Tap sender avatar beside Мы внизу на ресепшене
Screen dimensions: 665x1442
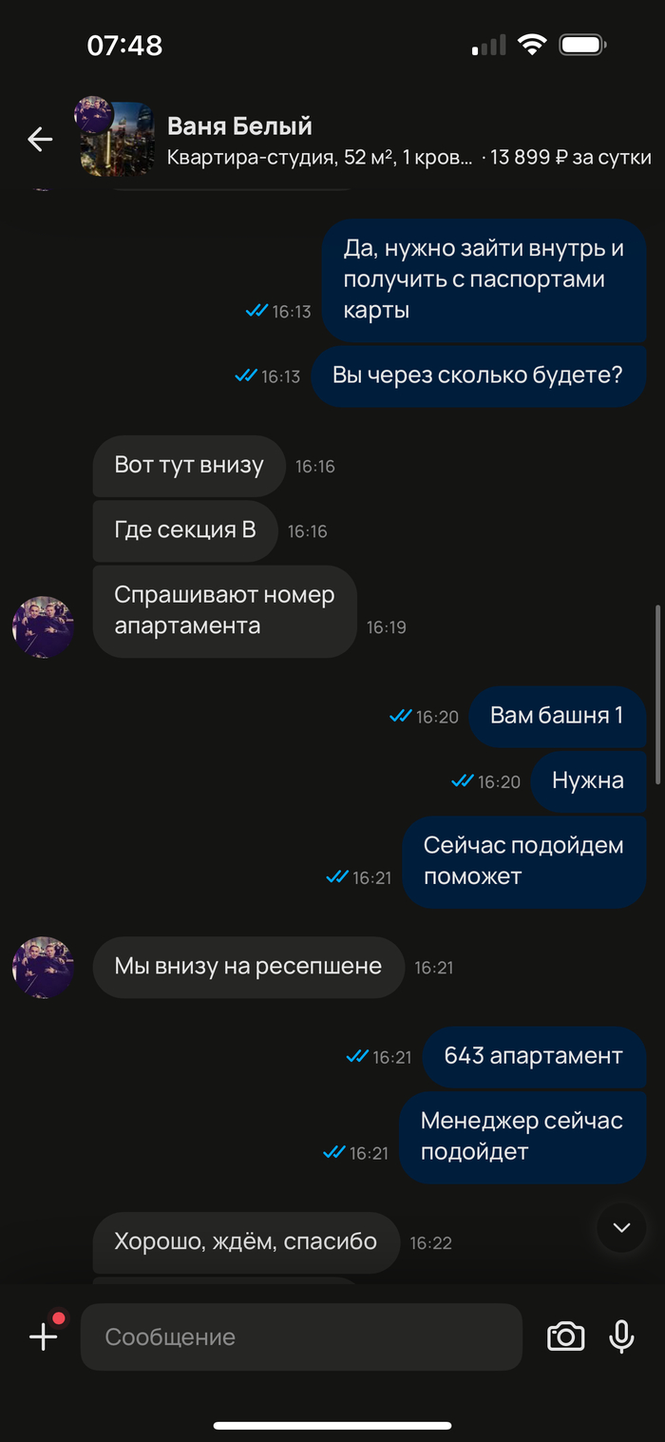point(43,968)
